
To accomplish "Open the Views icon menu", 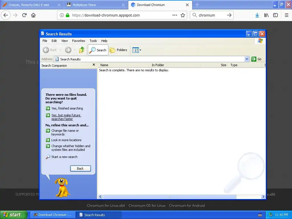I will click(137, 50).
